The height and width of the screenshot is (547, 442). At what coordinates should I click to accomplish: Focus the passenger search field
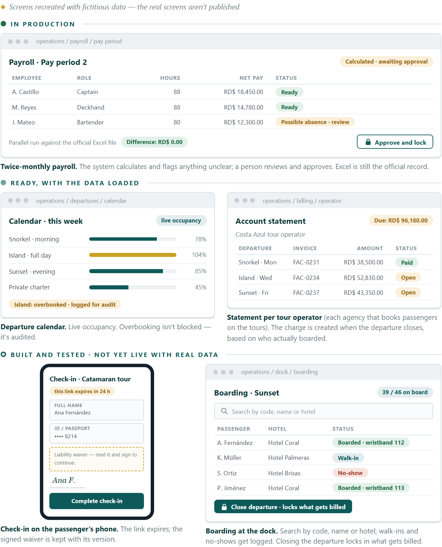click(x=324, y=411)
